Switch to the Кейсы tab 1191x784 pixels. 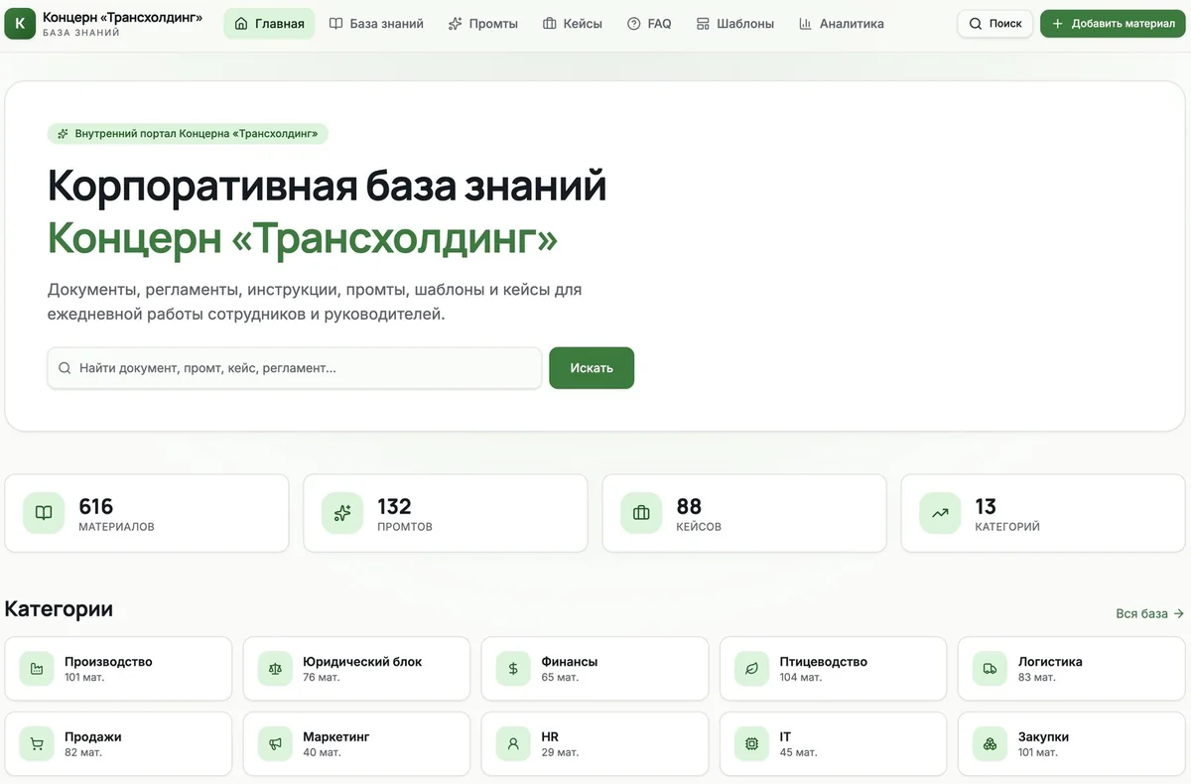572,23
